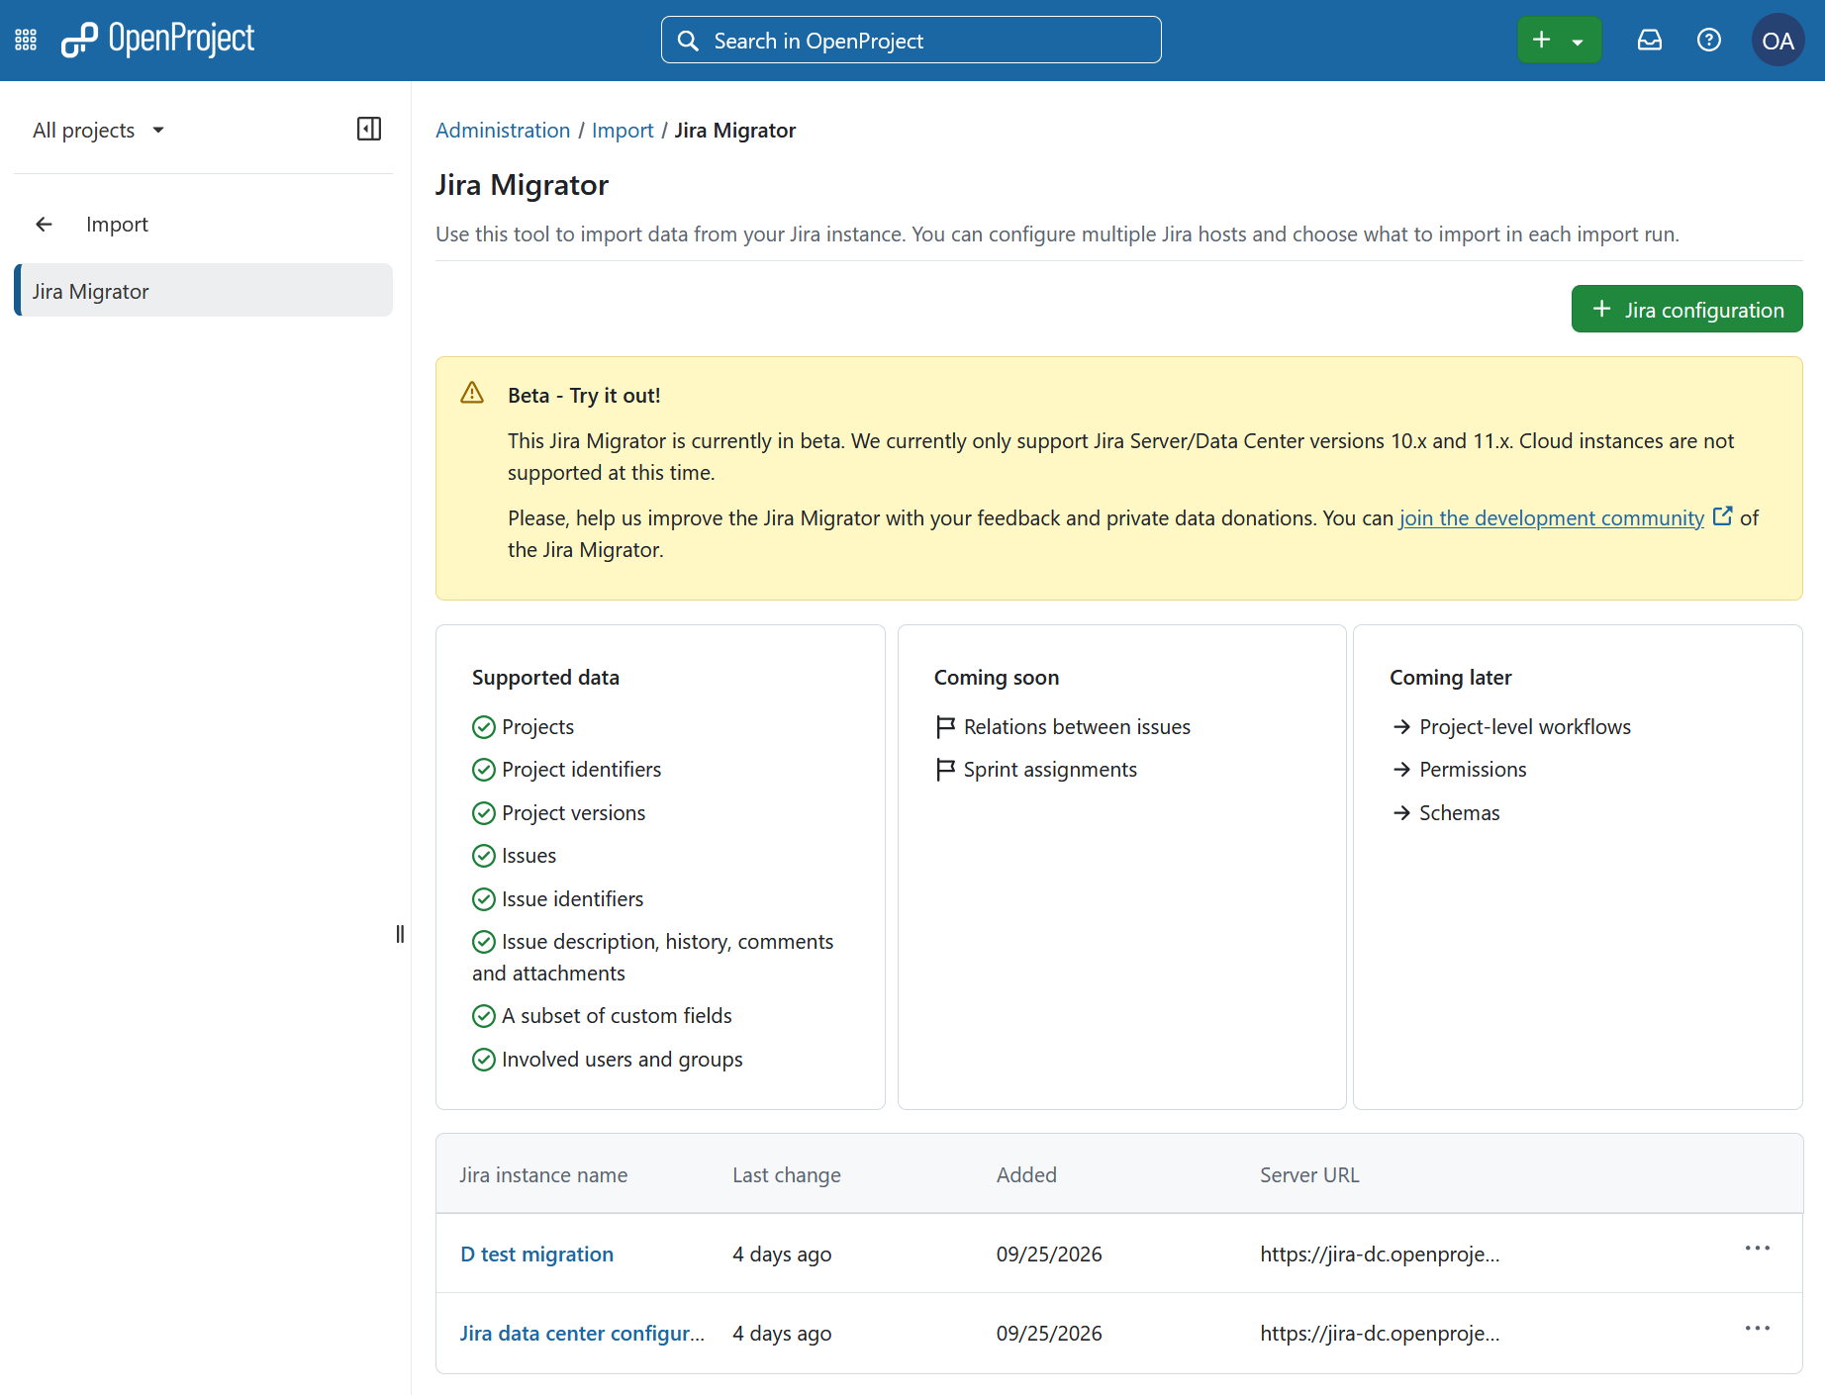
Task: Focus the Search in OpenProject field
Action: tap(911, 41)
